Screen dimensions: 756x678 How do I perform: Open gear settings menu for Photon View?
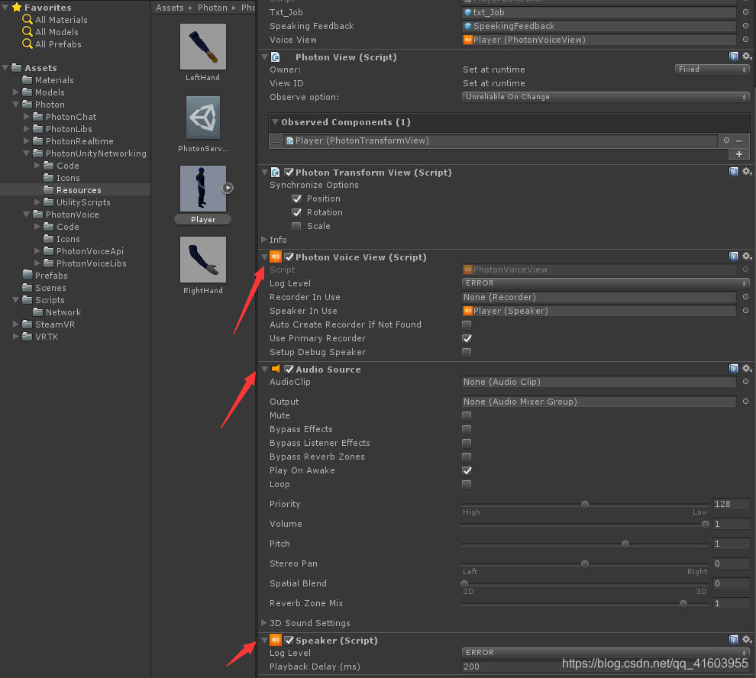[747, 56]
